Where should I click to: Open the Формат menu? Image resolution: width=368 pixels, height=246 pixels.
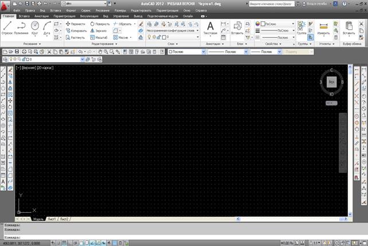(x=71, y=10)
